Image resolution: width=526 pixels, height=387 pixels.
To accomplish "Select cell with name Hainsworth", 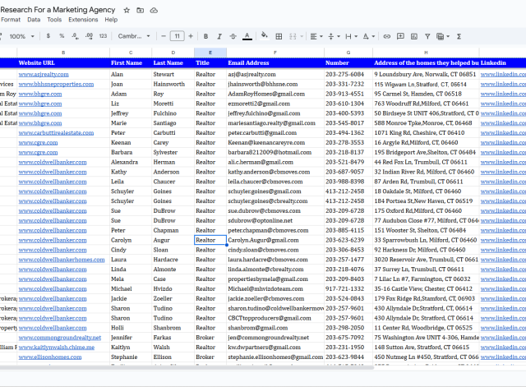I will pos(173,84).
